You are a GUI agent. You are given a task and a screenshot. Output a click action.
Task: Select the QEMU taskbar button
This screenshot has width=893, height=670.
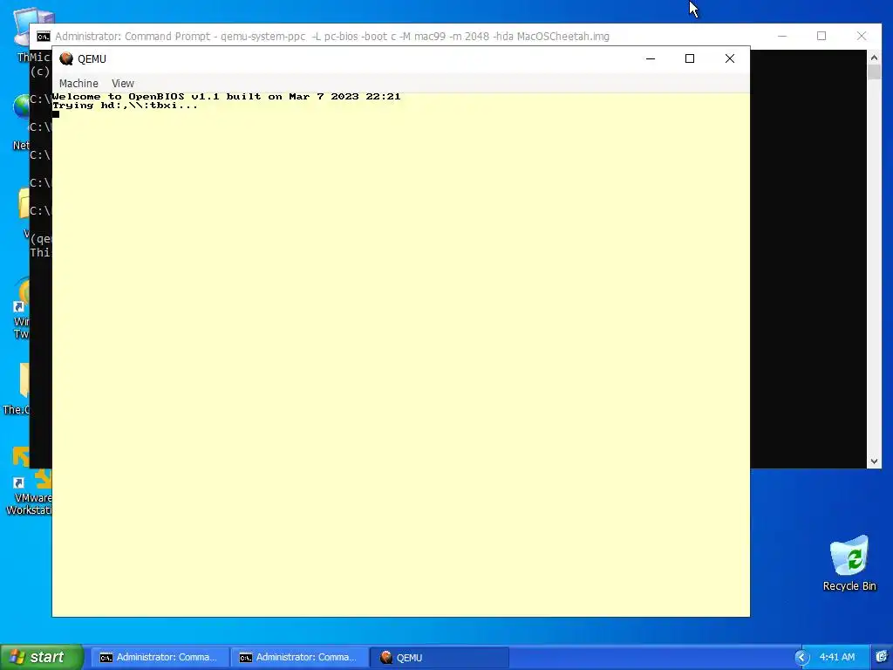(439, 658)
